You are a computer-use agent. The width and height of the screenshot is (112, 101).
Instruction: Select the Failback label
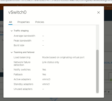coord(18,74)
